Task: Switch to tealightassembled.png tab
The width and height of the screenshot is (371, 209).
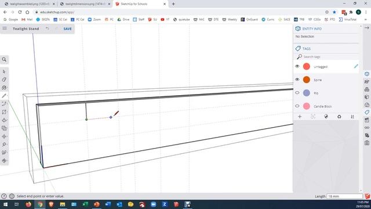Action: coord(30,4)
